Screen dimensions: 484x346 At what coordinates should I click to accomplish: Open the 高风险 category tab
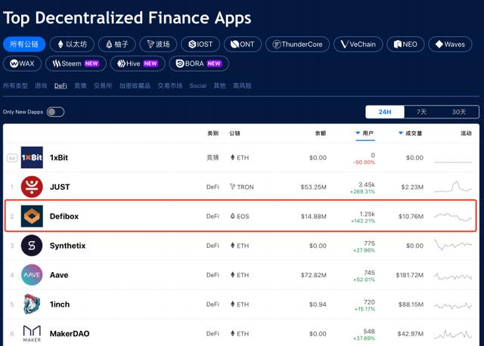[242, 85]
